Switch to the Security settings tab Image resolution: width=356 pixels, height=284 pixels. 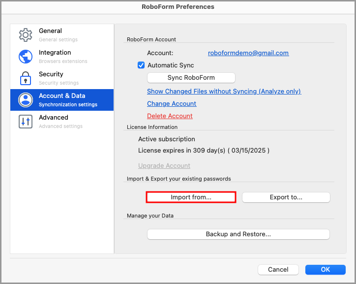tap(62, 78)
